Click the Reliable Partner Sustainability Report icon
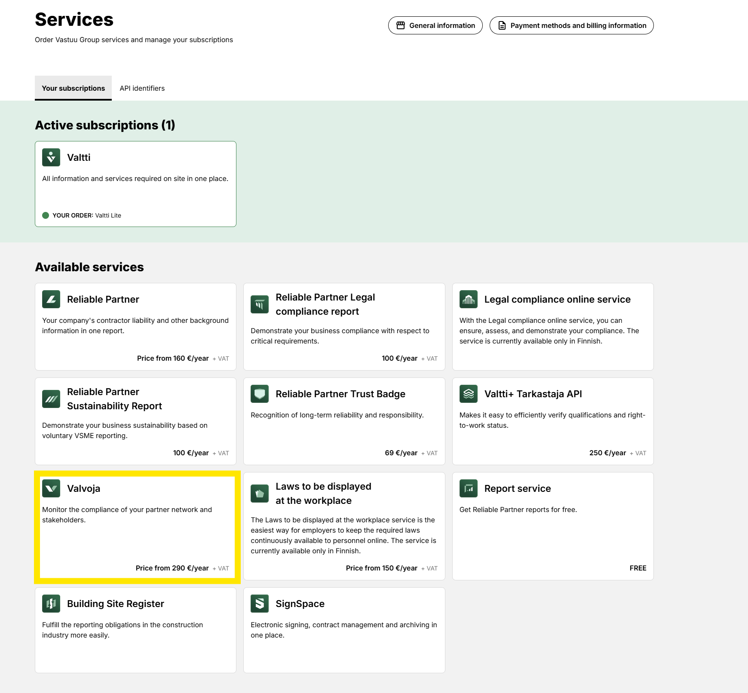 51,399
